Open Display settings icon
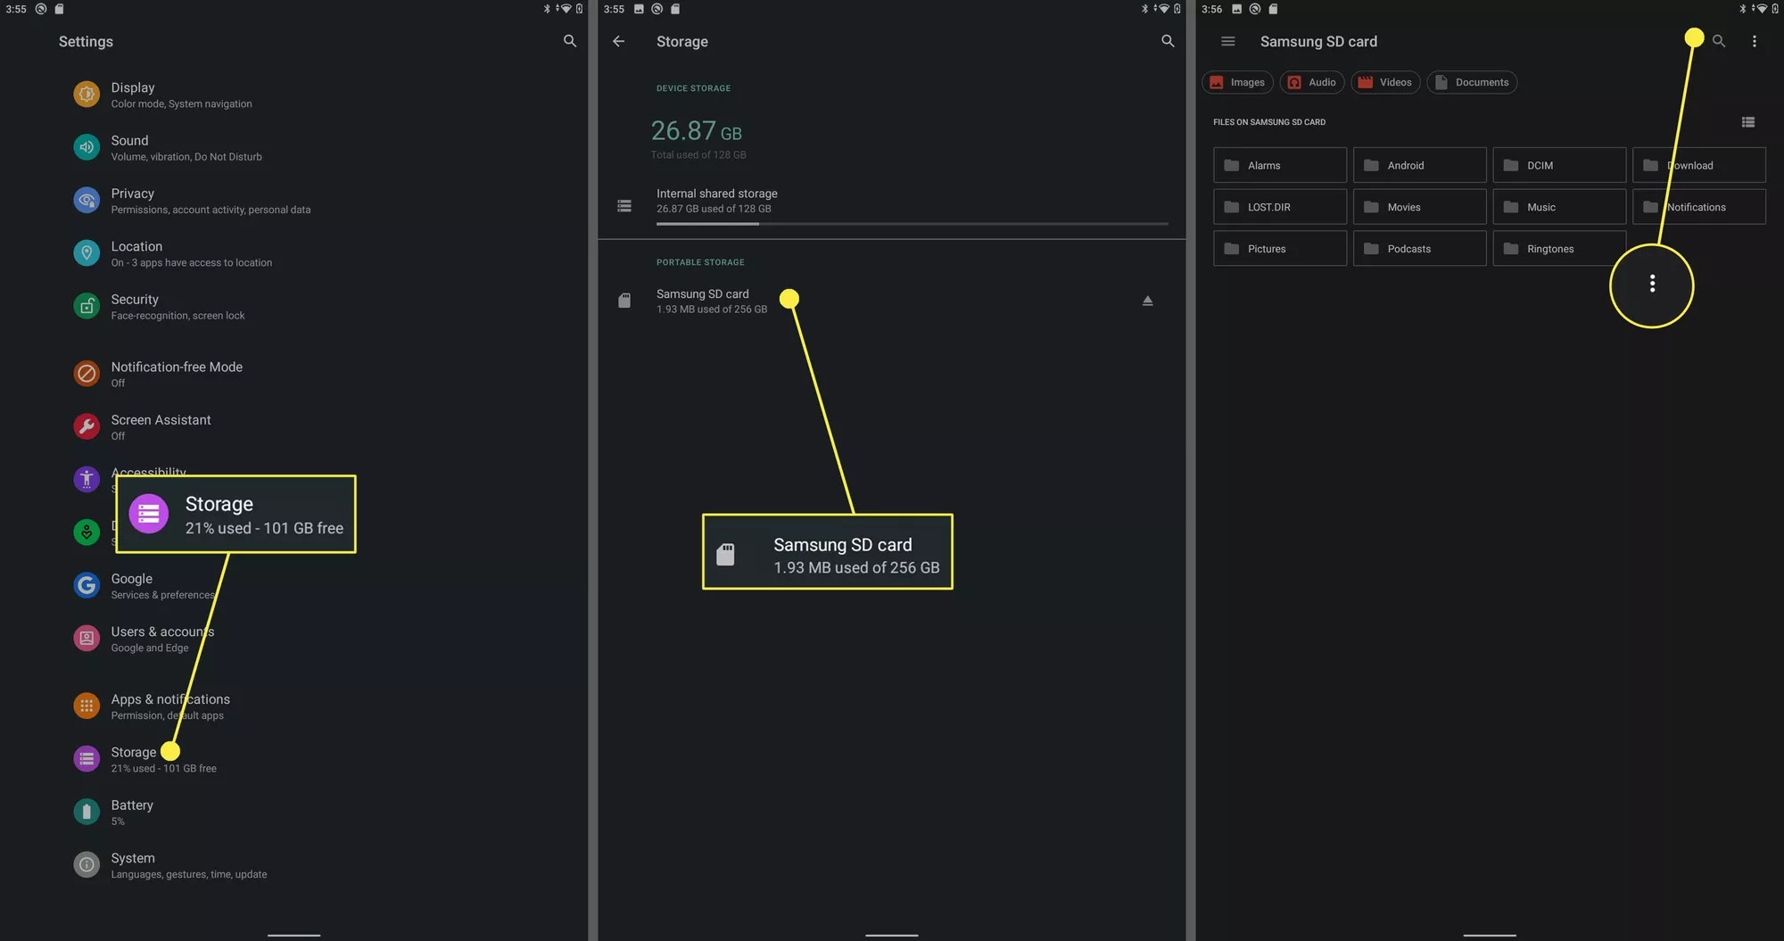1784x941 pixels. point(87,95)
